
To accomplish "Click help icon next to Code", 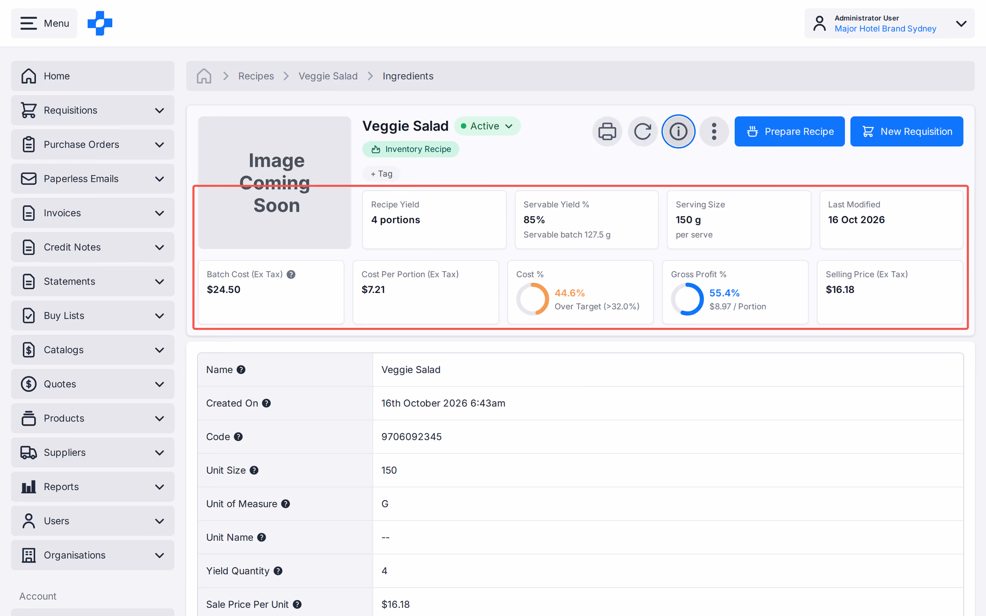I will click(x=239, y=437).
